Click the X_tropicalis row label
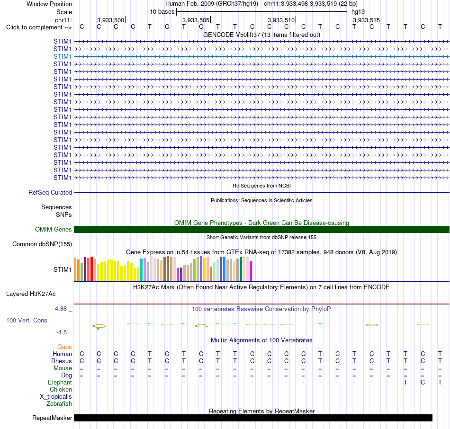450x429 pixels. point(56,397)
